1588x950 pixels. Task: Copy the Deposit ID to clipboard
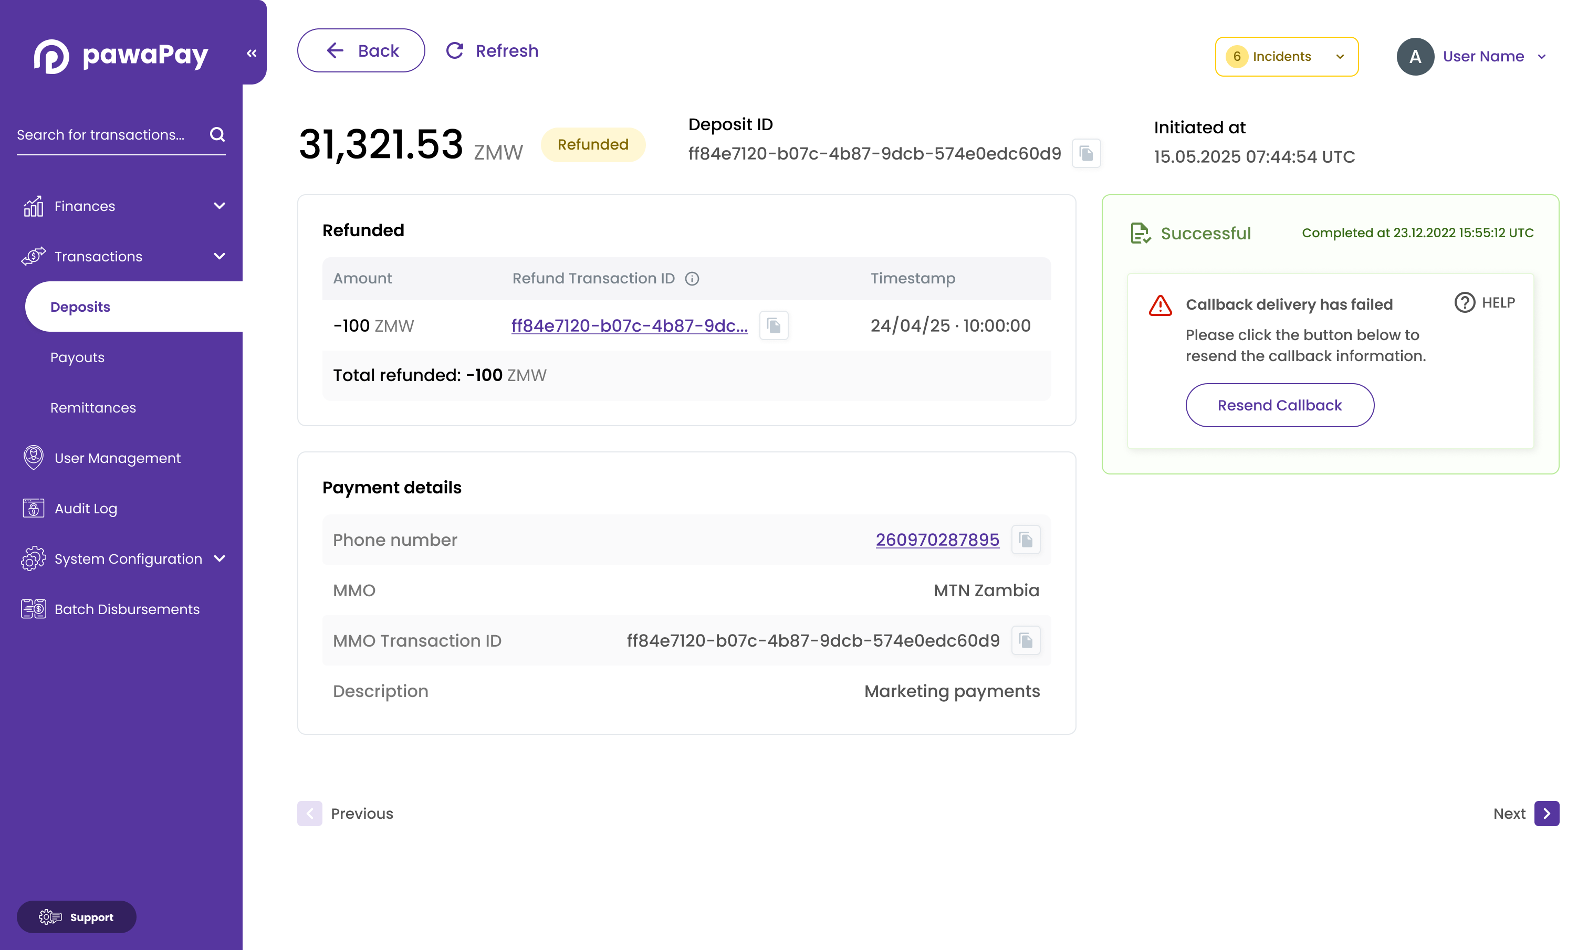tap(1086, 154)
